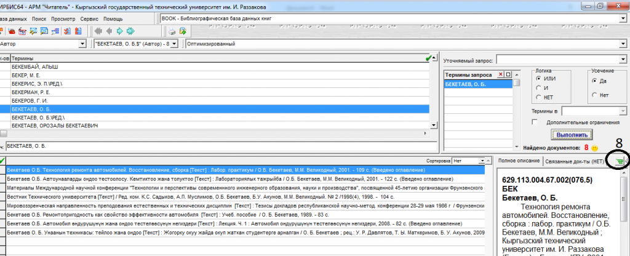Select term 'БЕКЕРМАН, Р. Е.' in list
630x256 pixels.
tap(29, 91)
